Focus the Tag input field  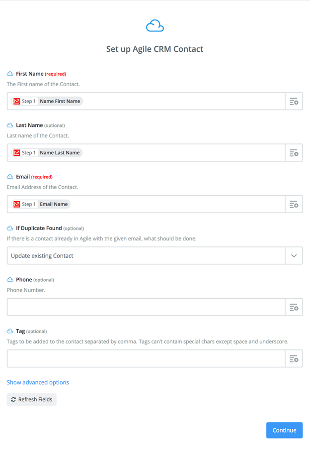coord(146,359)
